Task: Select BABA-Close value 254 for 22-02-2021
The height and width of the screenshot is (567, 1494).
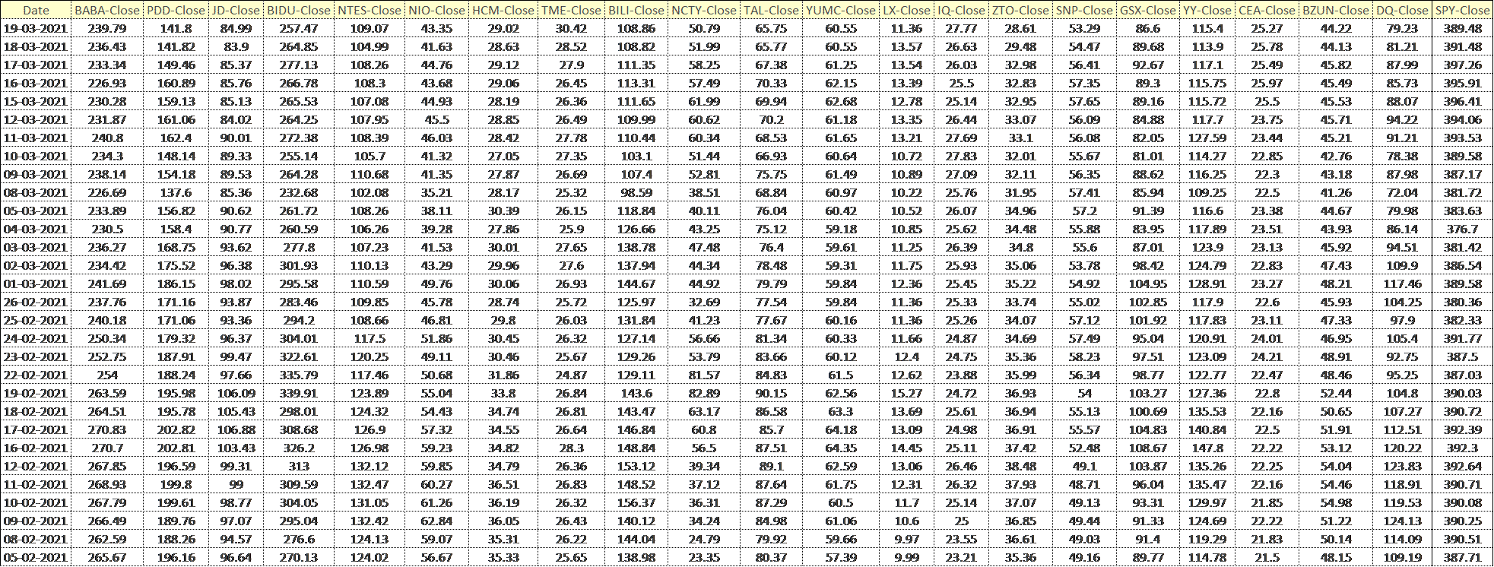Action: coord(106,375)
